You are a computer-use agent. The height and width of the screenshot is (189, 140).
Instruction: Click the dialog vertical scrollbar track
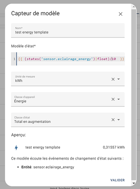(134, 95)
